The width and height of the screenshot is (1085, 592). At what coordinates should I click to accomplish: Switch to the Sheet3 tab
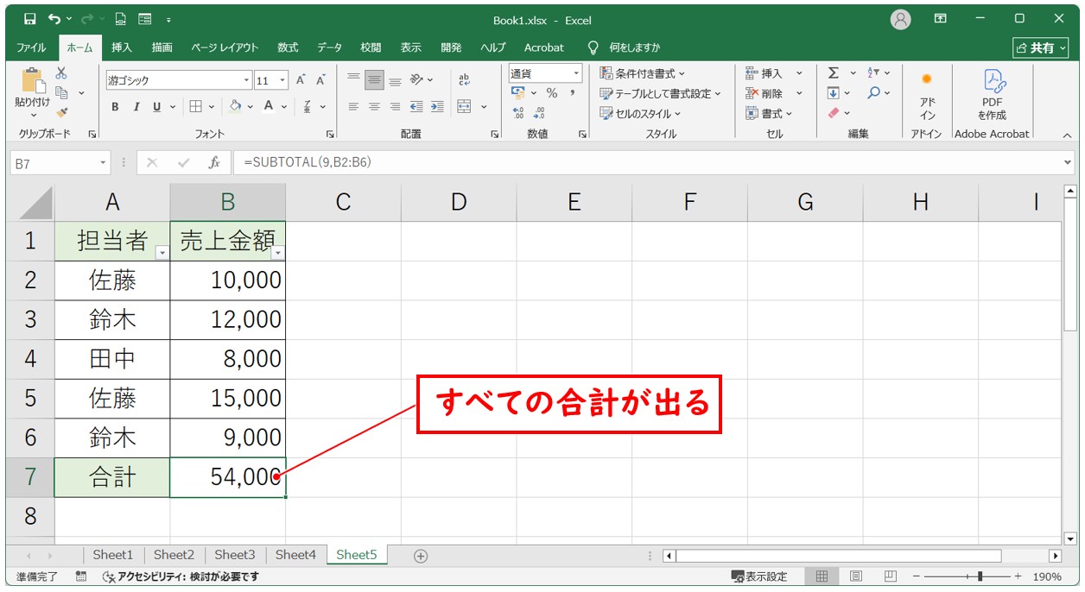[x=235, y=555]
